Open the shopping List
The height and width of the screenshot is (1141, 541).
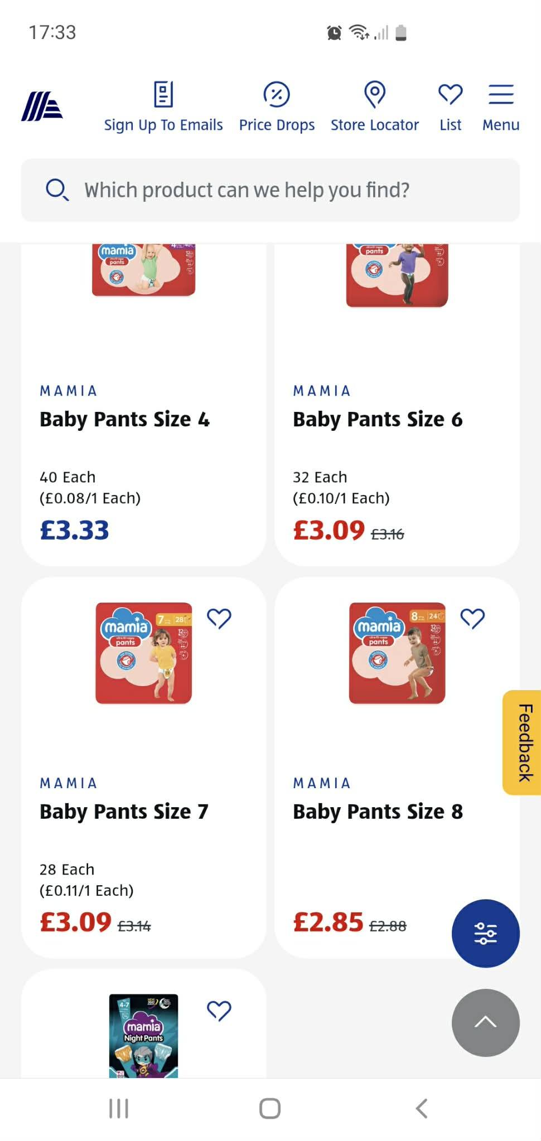pos(451,107)
